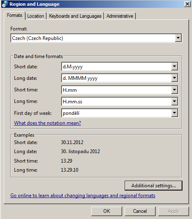Open the Short time dropdown arrow
Image resolution: width=192 pixels, height=219 pixels.
(x=175, y=90)
